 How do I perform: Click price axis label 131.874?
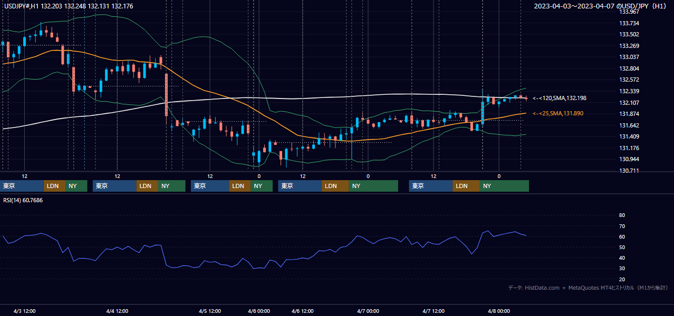pyautogui.click(x=629, y=114)
